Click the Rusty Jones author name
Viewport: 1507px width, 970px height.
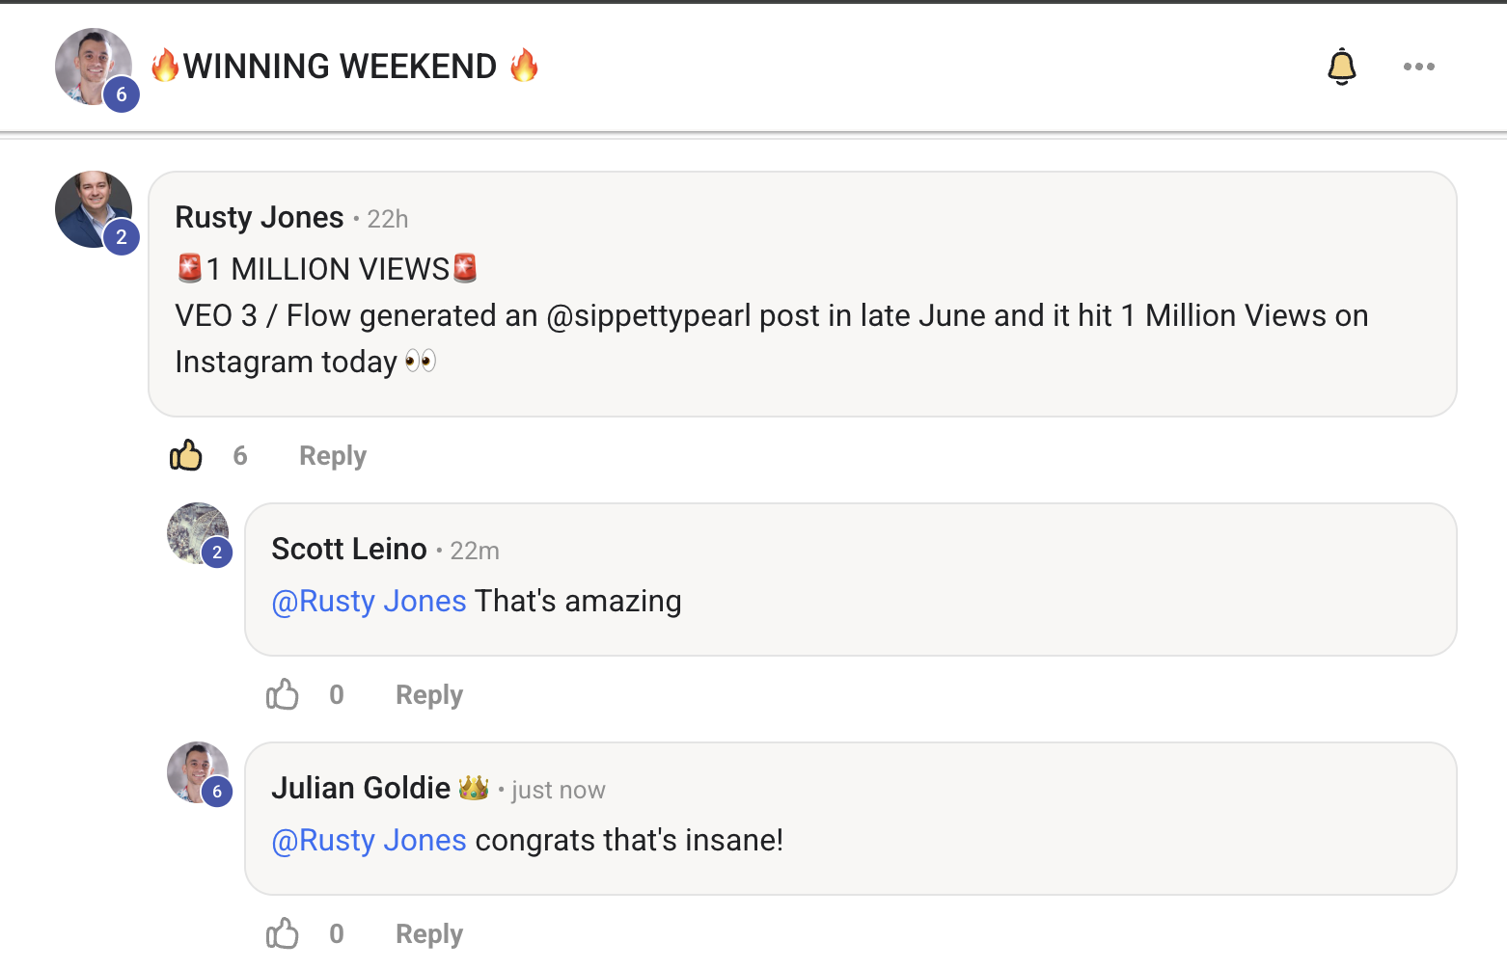(x=260, y=218)
